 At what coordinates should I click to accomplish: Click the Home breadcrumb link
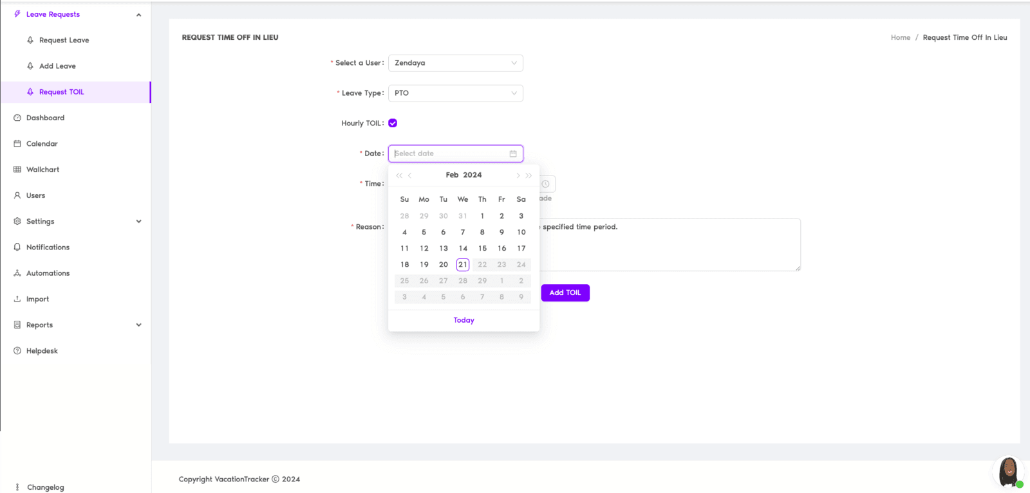[x=901, y=37]
